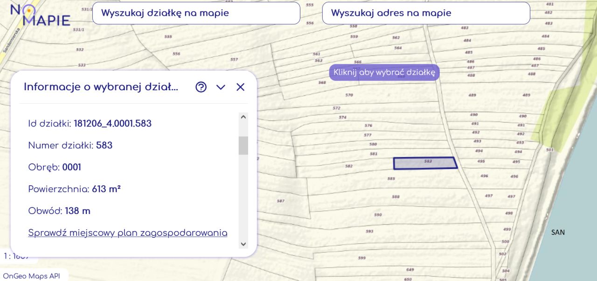Select parcel 580 on the map
The image size is (597, 281).
tap(373, 144)
